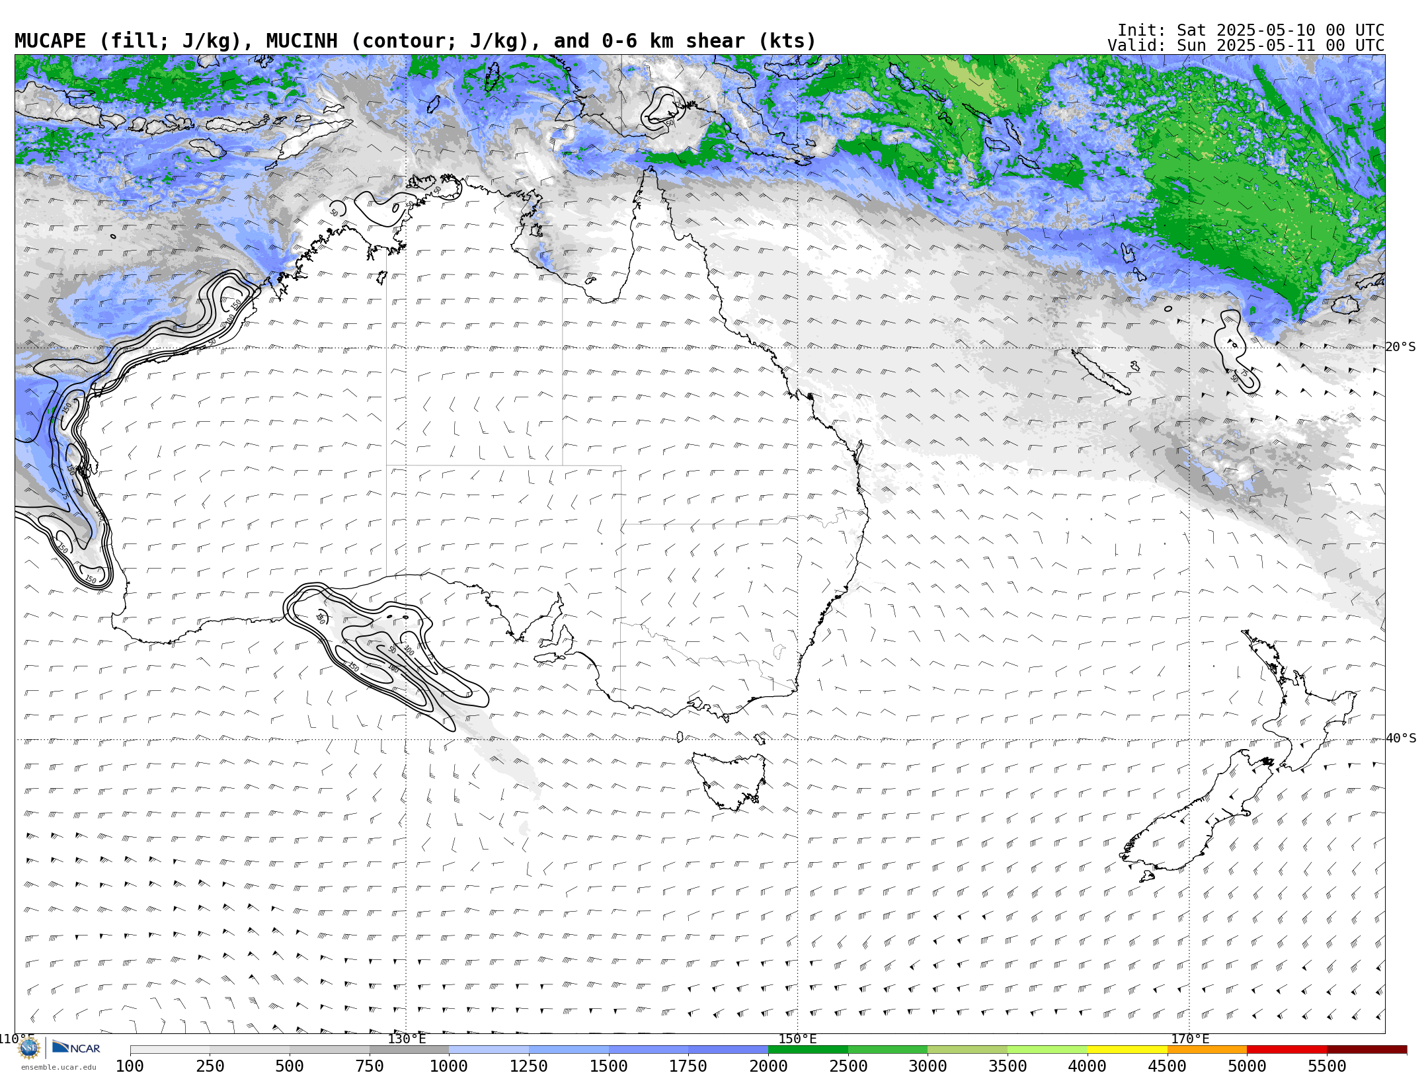Click the colorbar label 1000
1428x1075 pixels.
449,1066
